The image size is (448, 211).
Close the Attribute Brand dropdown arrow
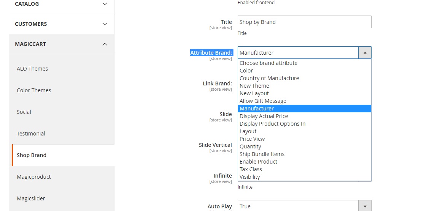point(365,53)
